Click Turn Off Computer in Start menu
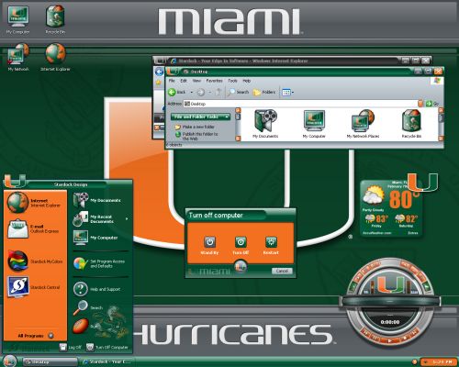Viewport: 459px width, 367px height. click(107, 347)
